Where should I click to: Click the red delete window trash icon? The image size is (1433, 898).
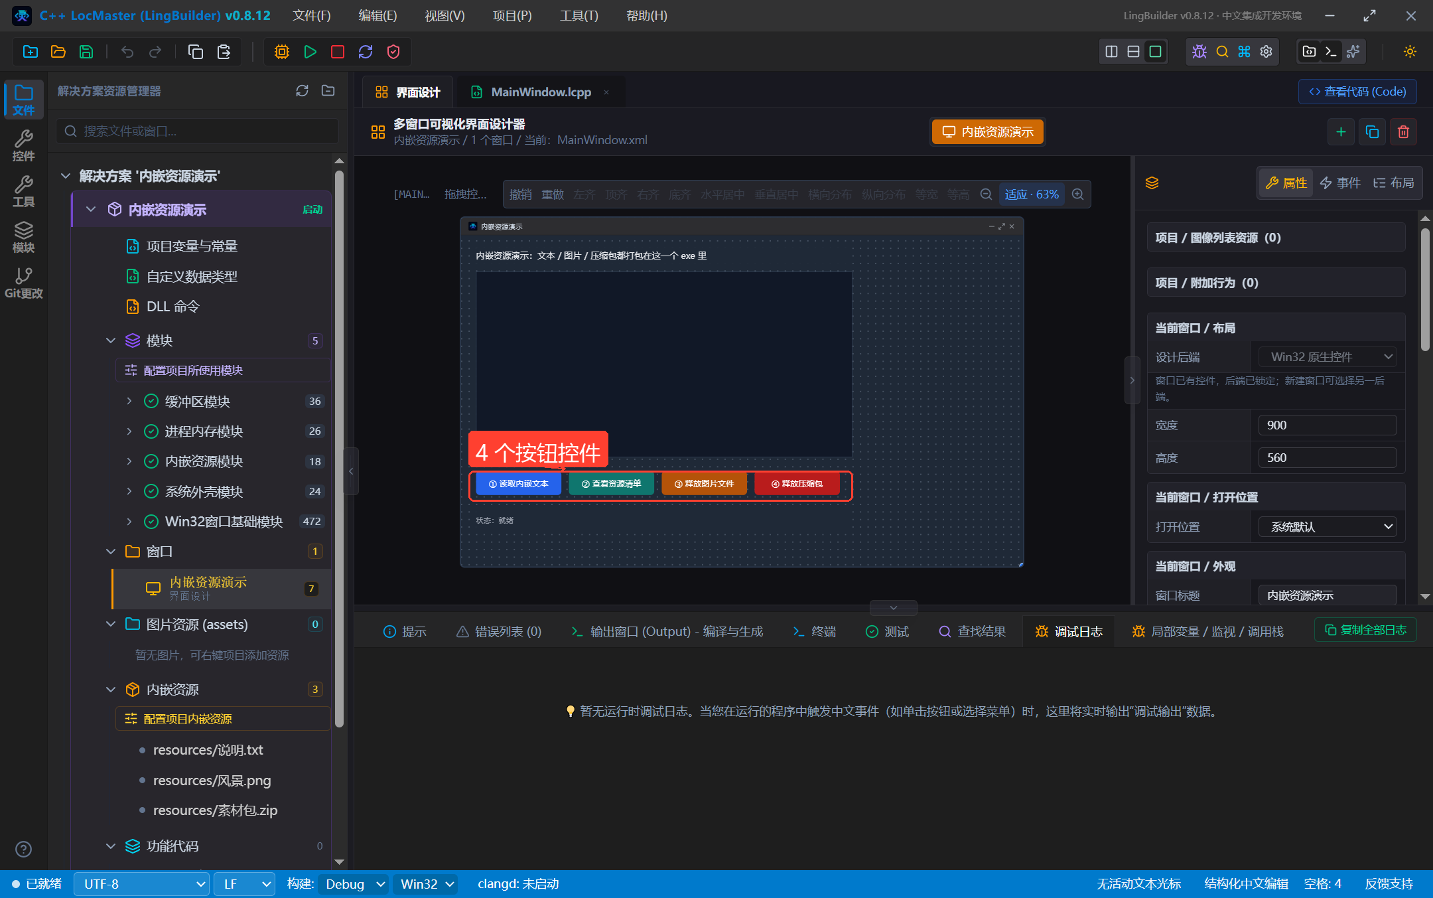(x=1403, y=132)
